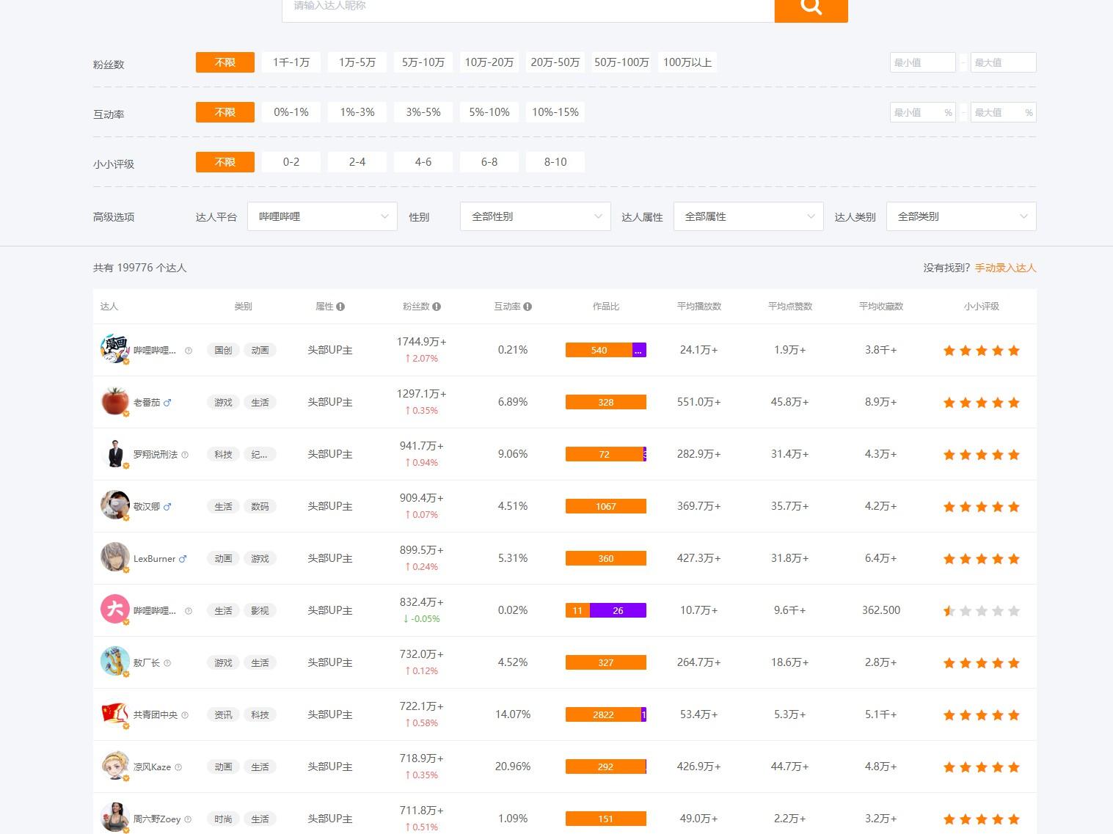
Task: Click info icon next to 属性 header
Action: pos(340,307)
